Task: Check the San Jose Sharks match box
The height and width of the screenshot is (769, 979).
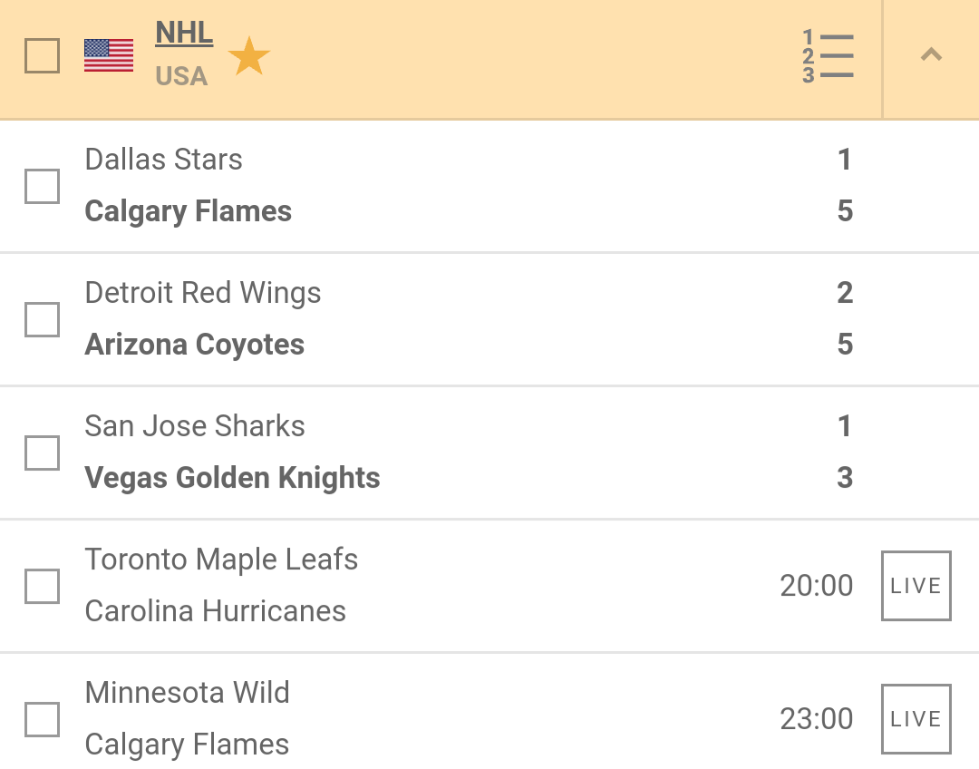Action: pyautogui.click(x=42, y=453)
